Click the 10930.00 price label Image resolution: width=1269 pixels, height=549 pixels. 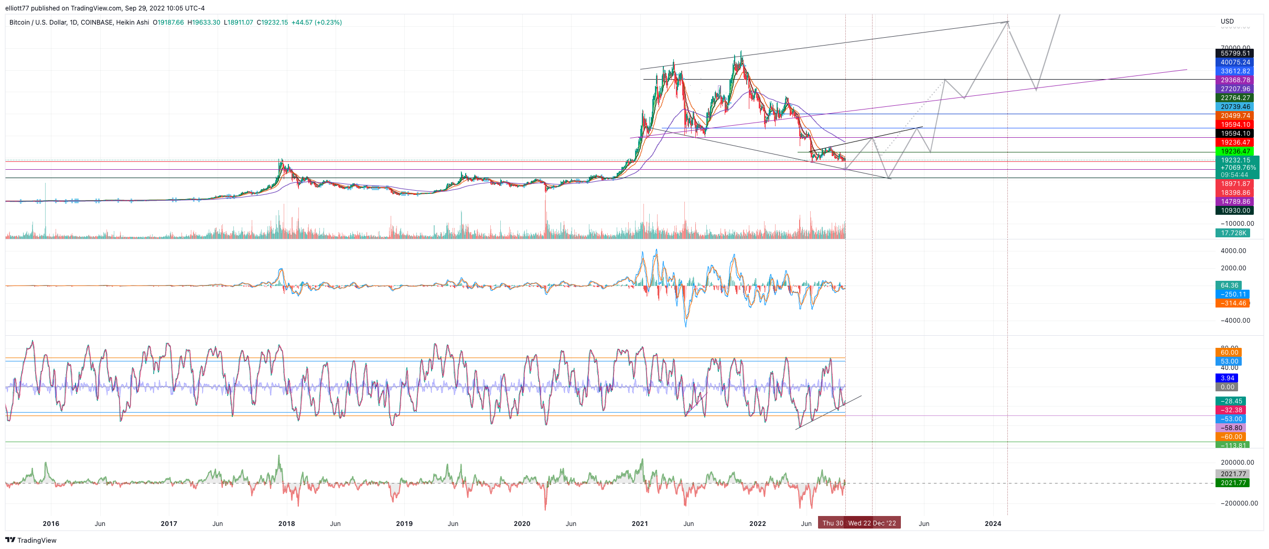pyautogui.click(x=1234, y=211)
